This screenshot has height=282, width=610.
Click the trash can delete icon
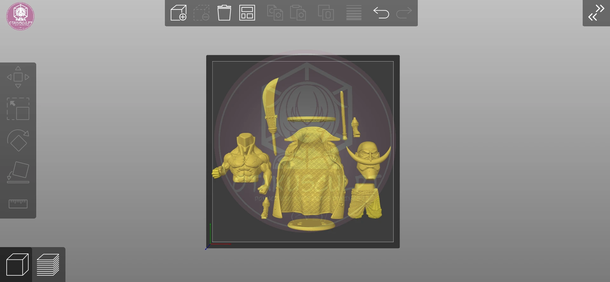coord(224,13)
